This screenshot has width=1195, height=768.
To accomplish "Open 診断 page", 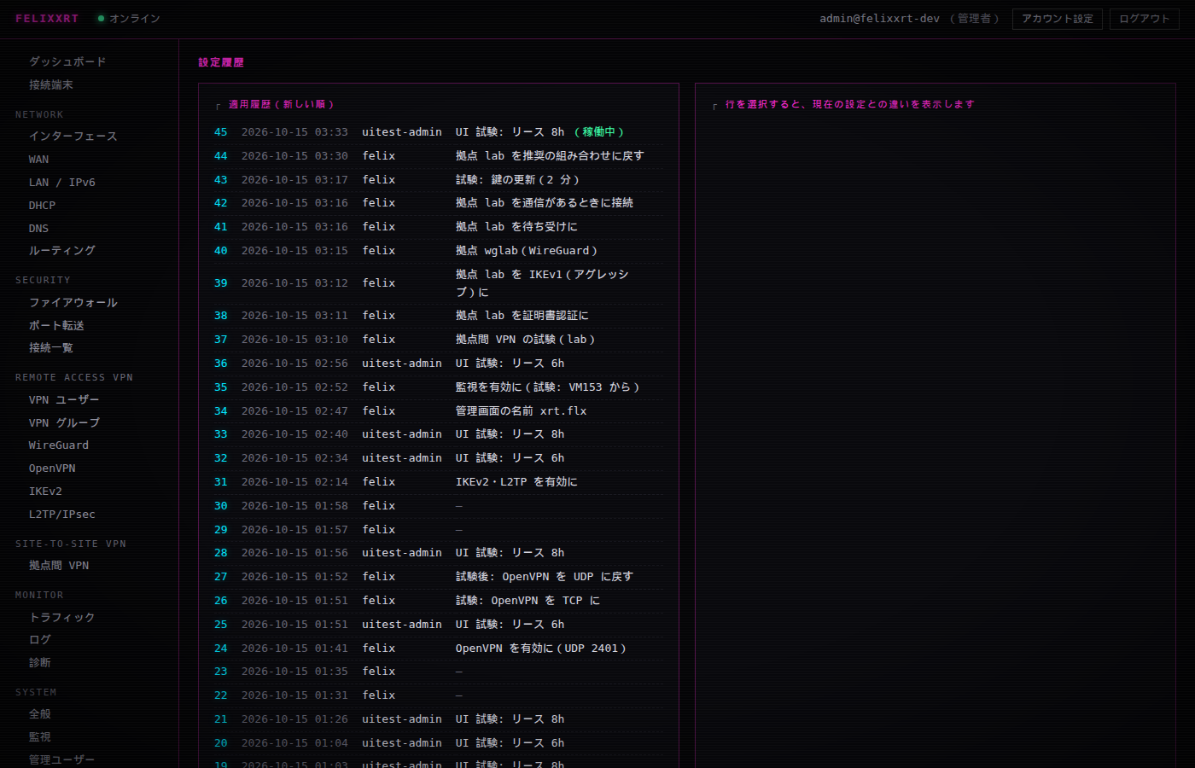I will [x=40, y=663].
